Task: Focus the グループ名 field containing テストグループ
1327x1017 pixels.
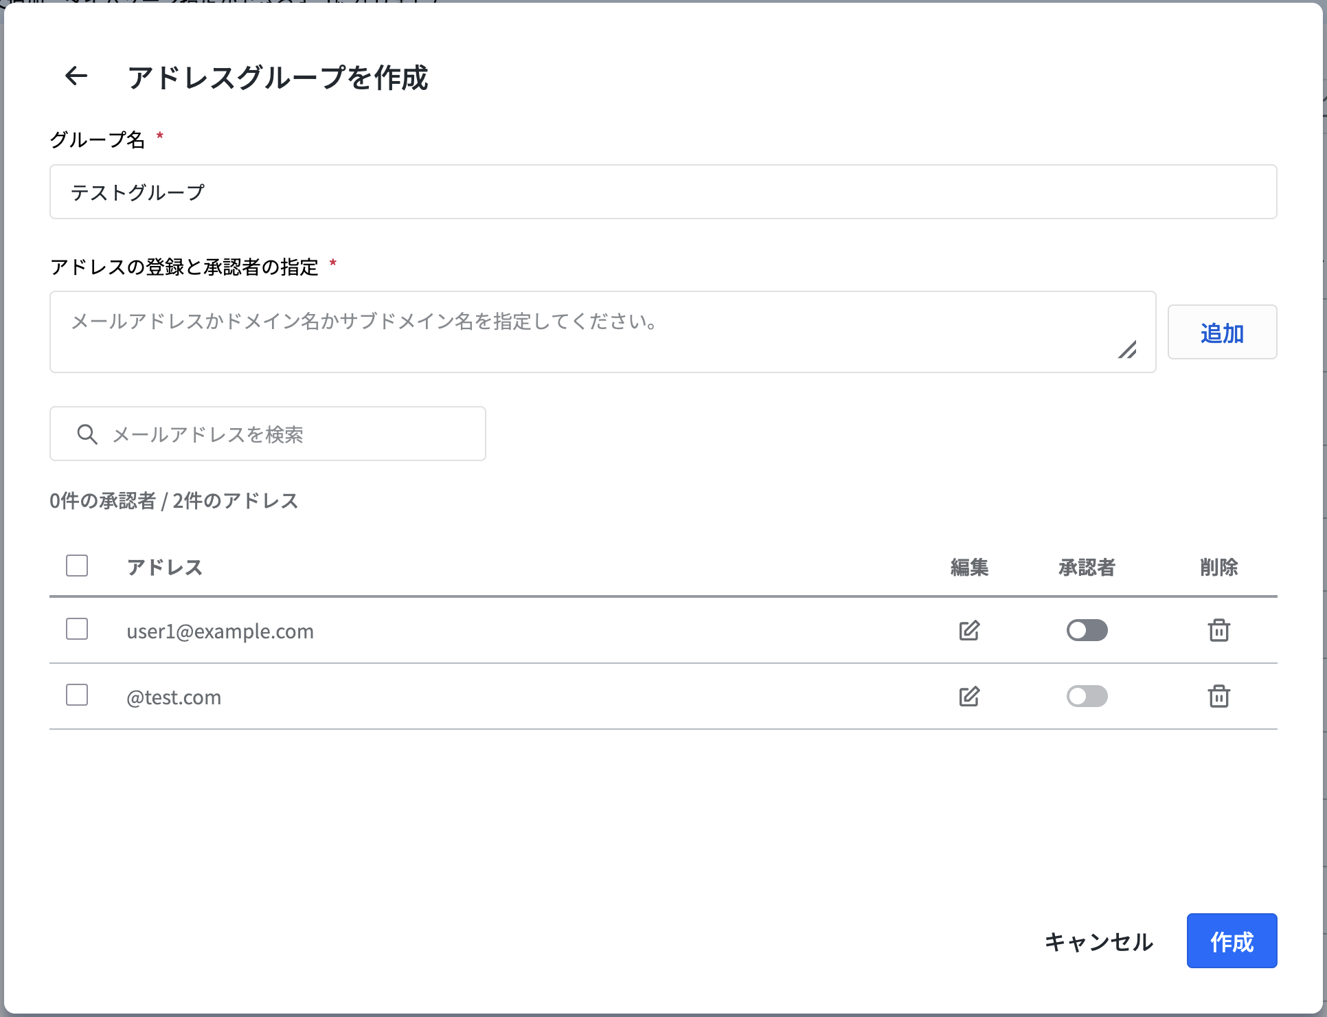Action: (663, 192)
